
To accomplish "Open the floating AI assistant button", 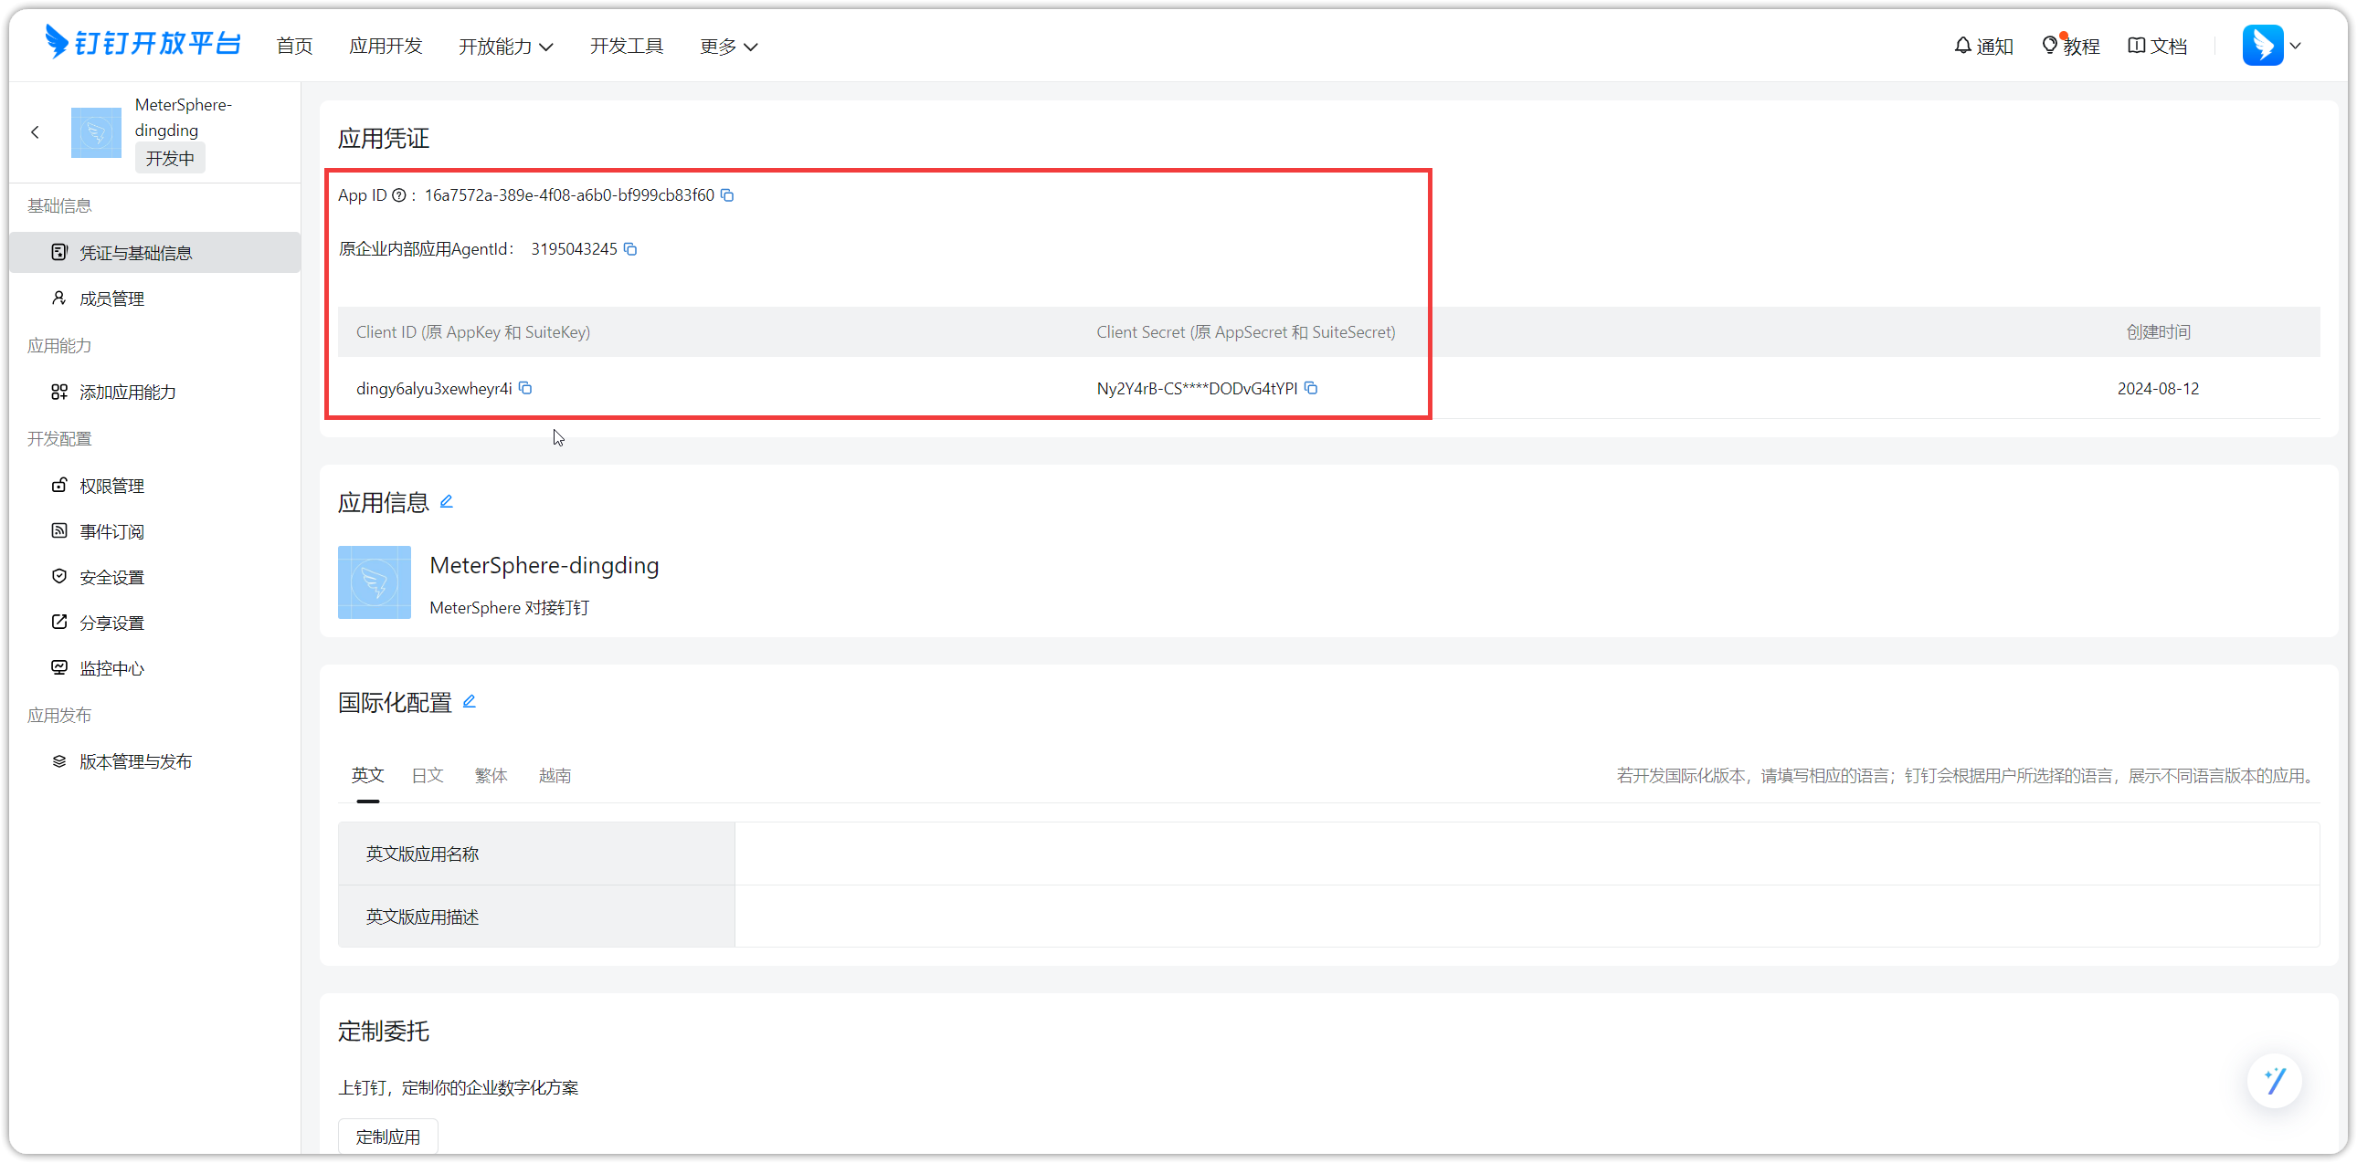I will click(2274, 1081).
